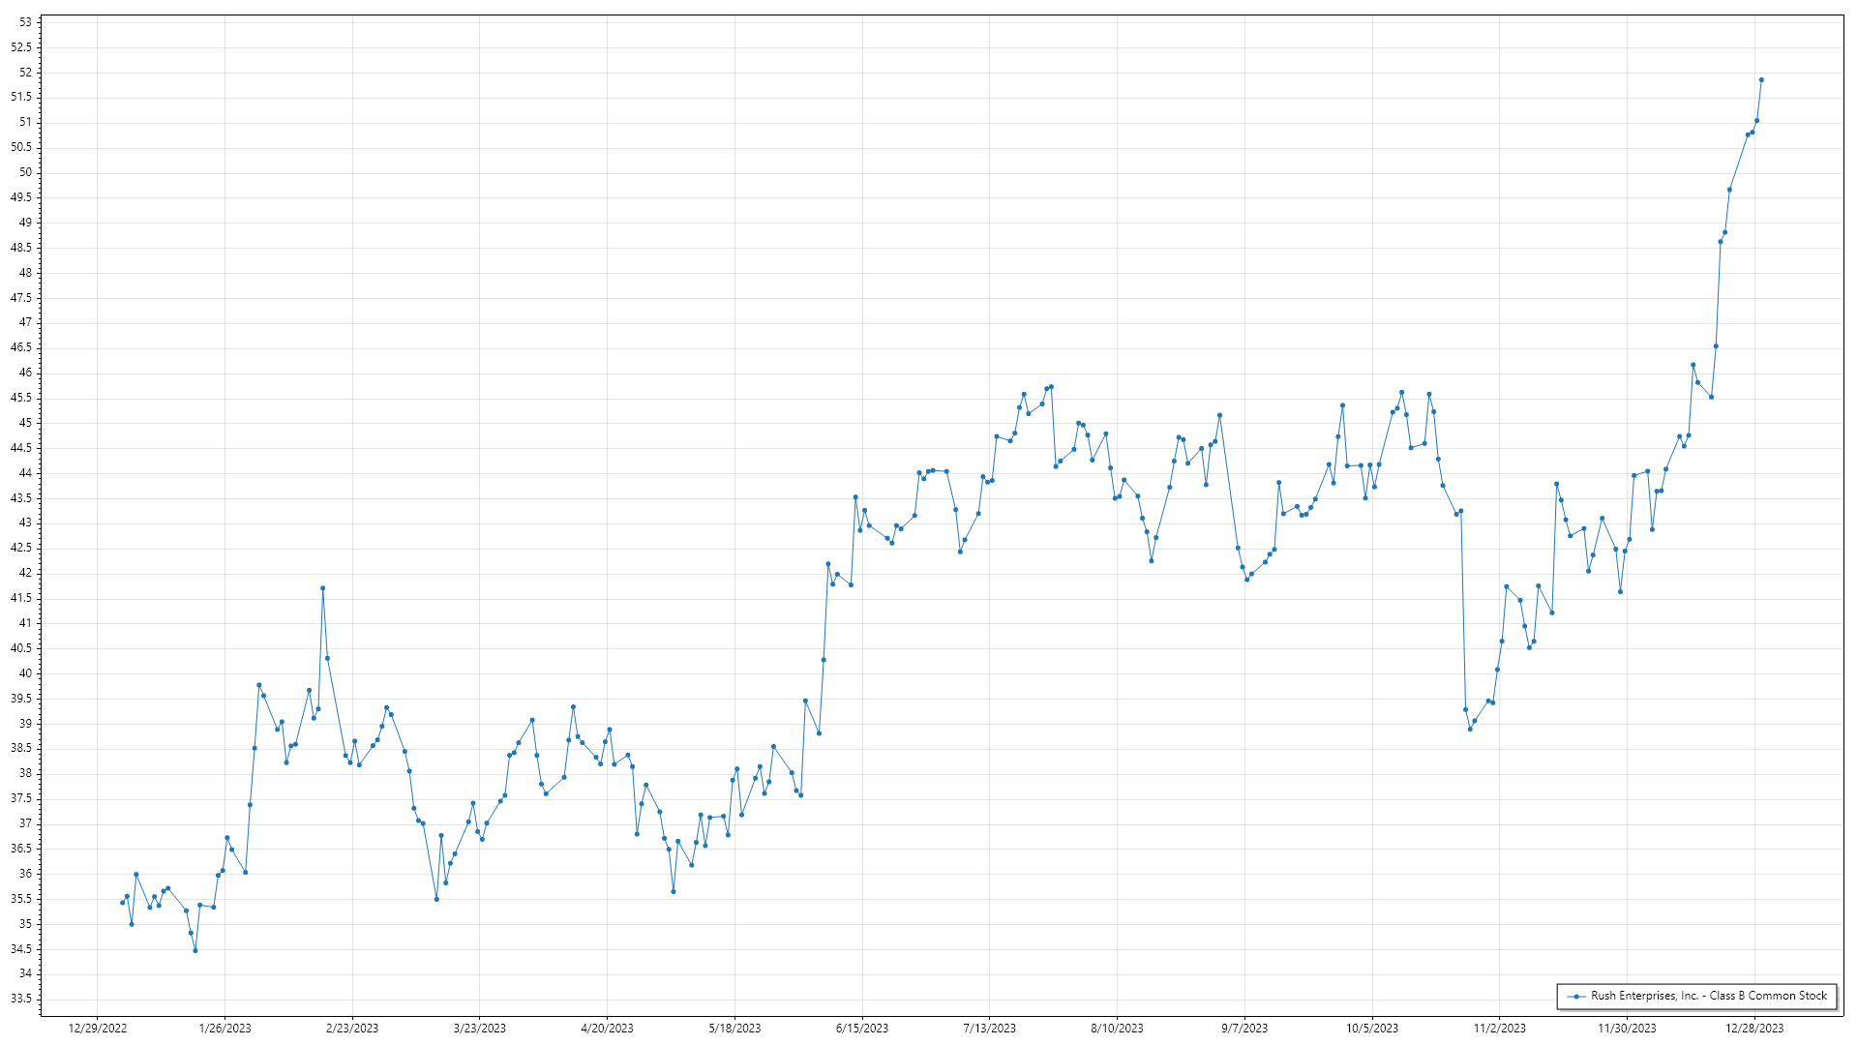Click the 11/2/2023 x-axis date label
Screen dimensions: 1858x1045
click(x=1499, y=1028)
